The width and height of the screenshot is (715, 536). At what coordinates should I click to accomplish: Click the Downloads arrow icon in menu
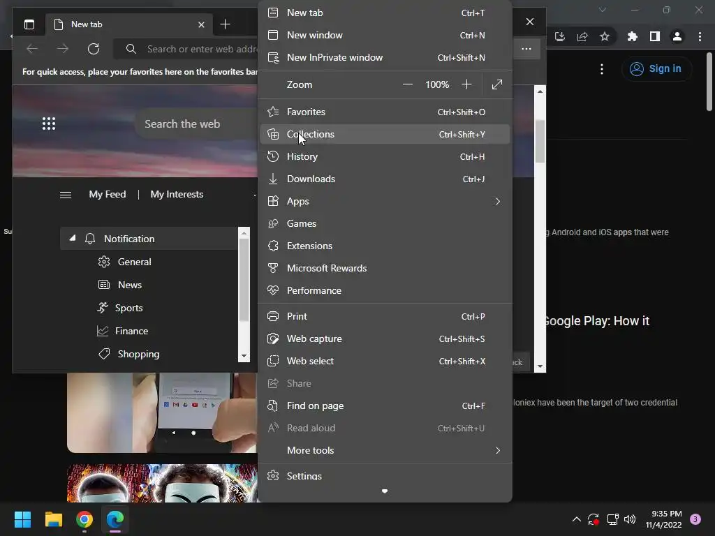273,179
